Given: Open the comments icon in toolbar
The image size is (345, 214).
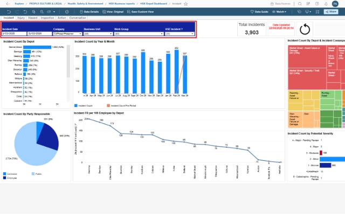Looking at the screenshot, I should (x=299, y=12).
